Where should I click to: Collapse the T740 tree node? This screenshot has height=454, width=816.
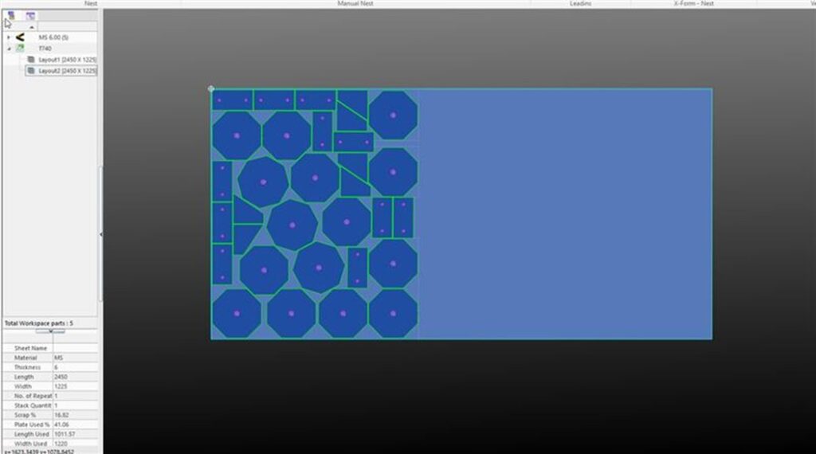[x=8, y=49]
